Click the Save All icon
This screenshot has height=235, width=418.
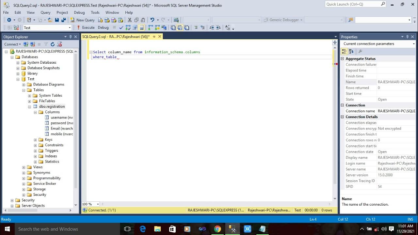[64, 20]
